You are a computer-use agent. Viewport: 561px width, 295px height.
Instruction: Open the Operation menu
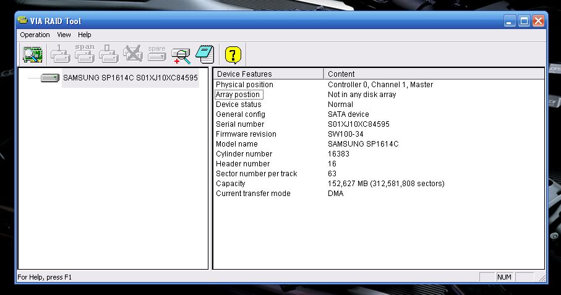(x=35, y=35)
